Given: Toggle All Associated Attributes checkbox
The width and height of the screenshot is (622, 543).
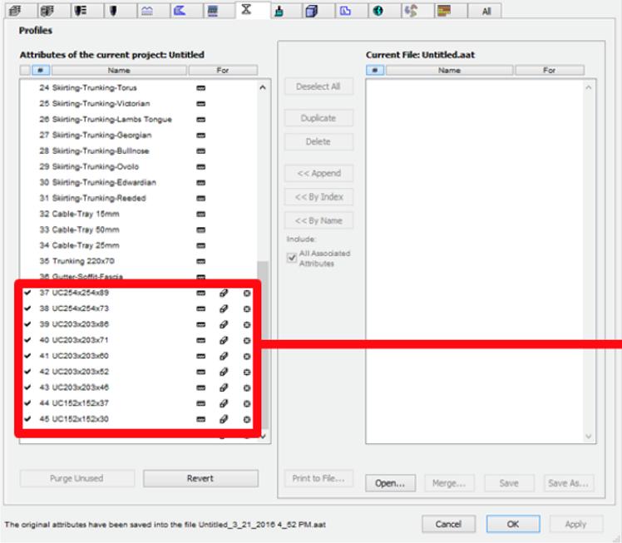Looking at the screenshot, I should (292, 258).
